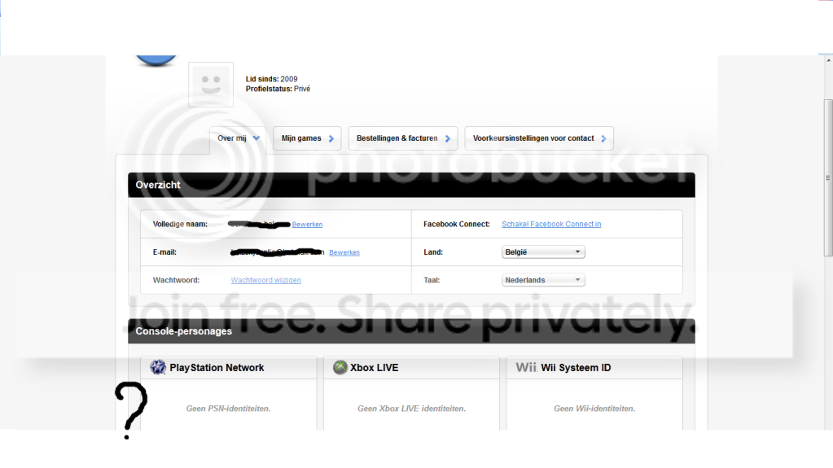
Task: Click the profile avatar placeholder image
Action: [211, 85]
